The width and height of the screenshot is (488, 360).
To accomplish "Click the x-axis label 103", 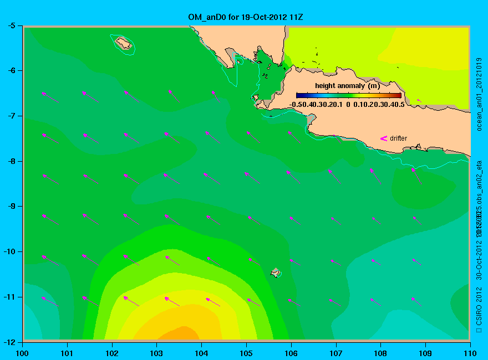I will pyautogui.click(x=156, y=353).
